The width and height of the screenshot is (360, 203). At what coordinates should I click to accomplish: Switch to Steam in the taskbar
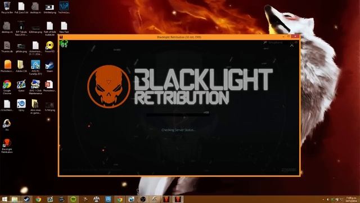coord(26,199)
